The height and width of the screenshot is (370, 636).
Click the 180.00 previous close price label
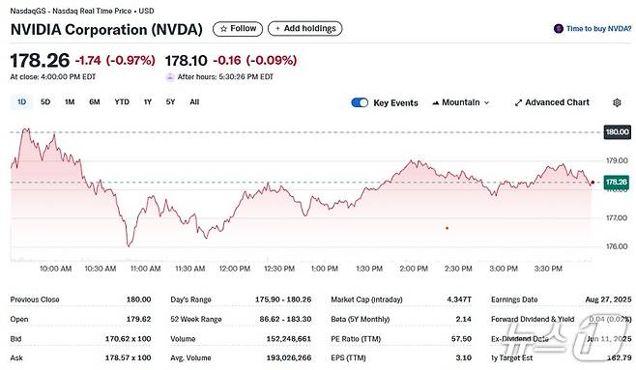tap(617, 131)
